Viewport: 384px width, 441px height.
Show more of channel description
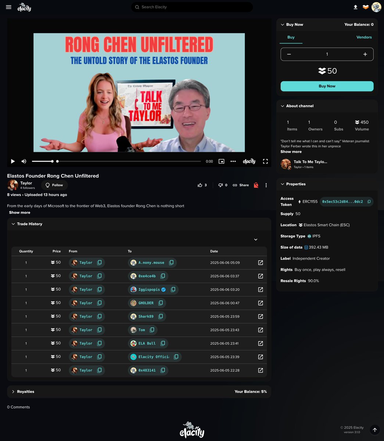coord(291,152)
